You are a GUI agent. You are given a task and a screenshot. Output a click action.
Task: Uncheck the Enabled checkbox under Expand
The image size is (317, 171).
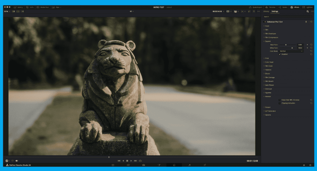[x=280, y=54]
